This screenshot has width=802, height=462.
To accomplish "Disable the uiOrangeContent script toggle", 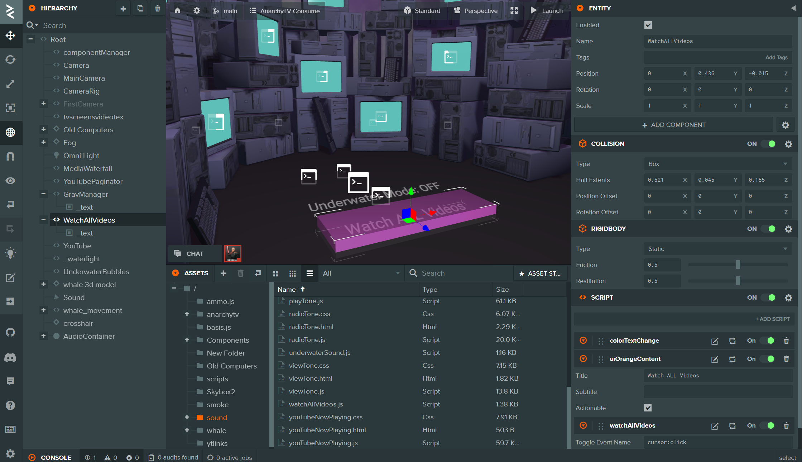I will [768, 359].
